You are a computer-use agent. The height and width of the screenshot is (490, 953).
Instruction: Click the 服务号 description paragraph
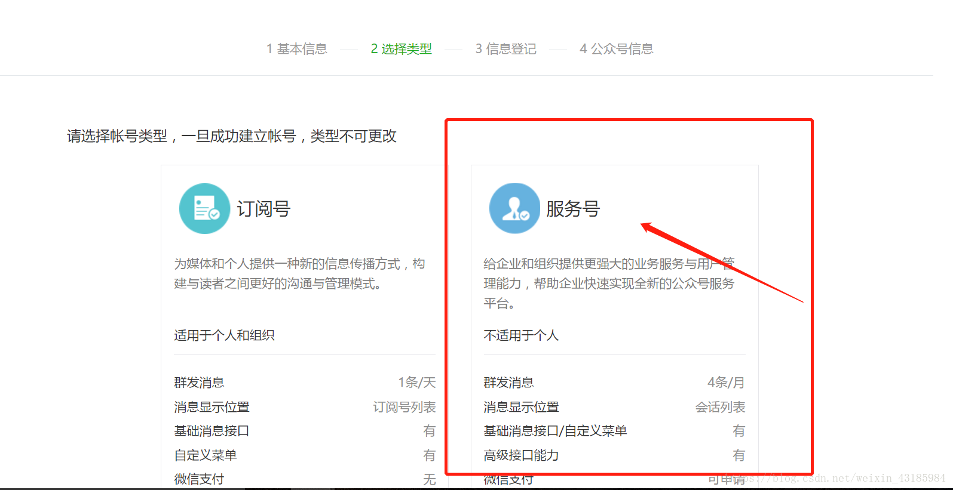coord(608,283)
